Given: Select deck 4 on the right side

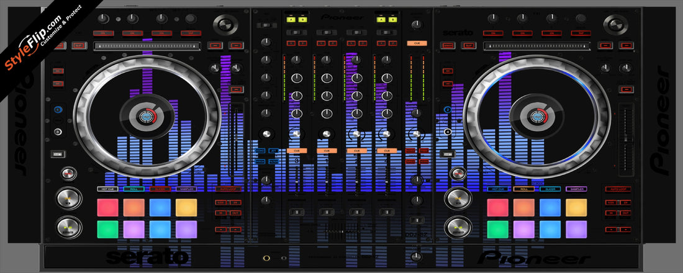Looking at the screenshot, I should point(447,132).
